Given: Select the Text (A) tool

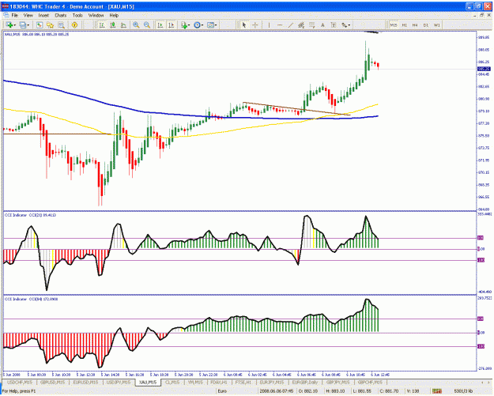Looking at the screenshot, I should (322, 25).
